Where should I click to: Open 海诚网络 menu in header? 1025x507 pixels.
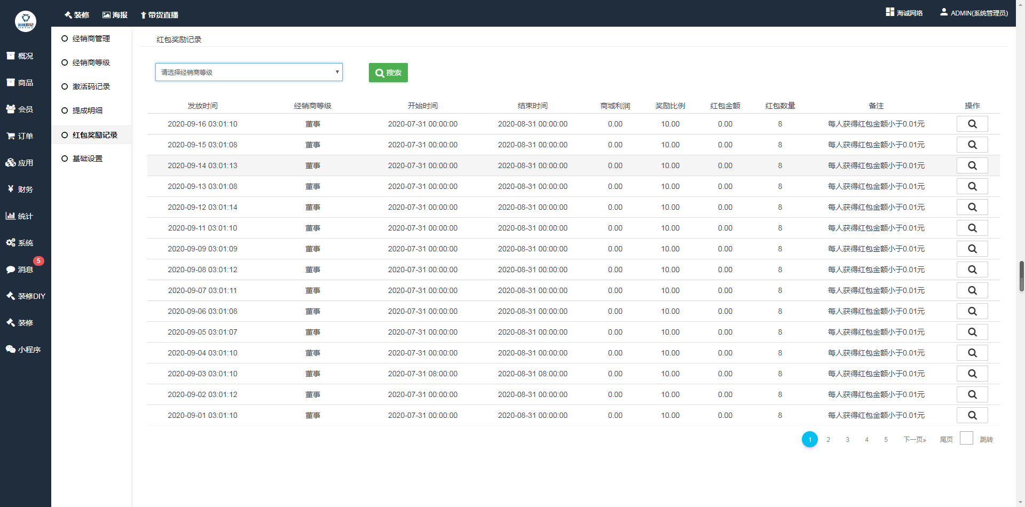click(x=904, y=13)
